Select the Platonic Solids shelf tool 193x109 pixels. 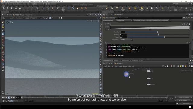tap(63, 9)
